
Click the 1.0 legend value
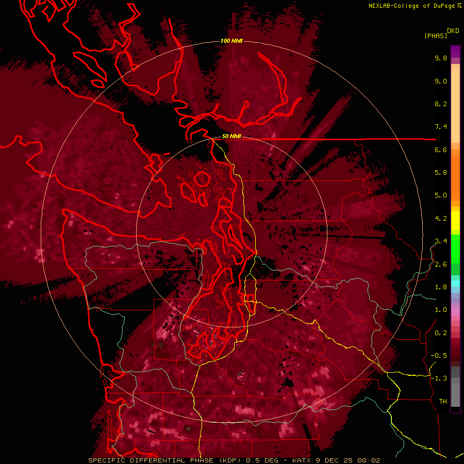441,309
